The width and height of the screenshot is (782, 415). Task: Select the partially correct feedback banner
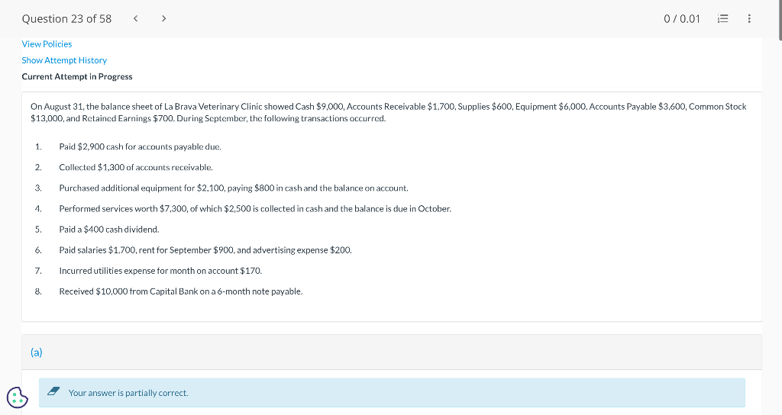tap(392, 393)
